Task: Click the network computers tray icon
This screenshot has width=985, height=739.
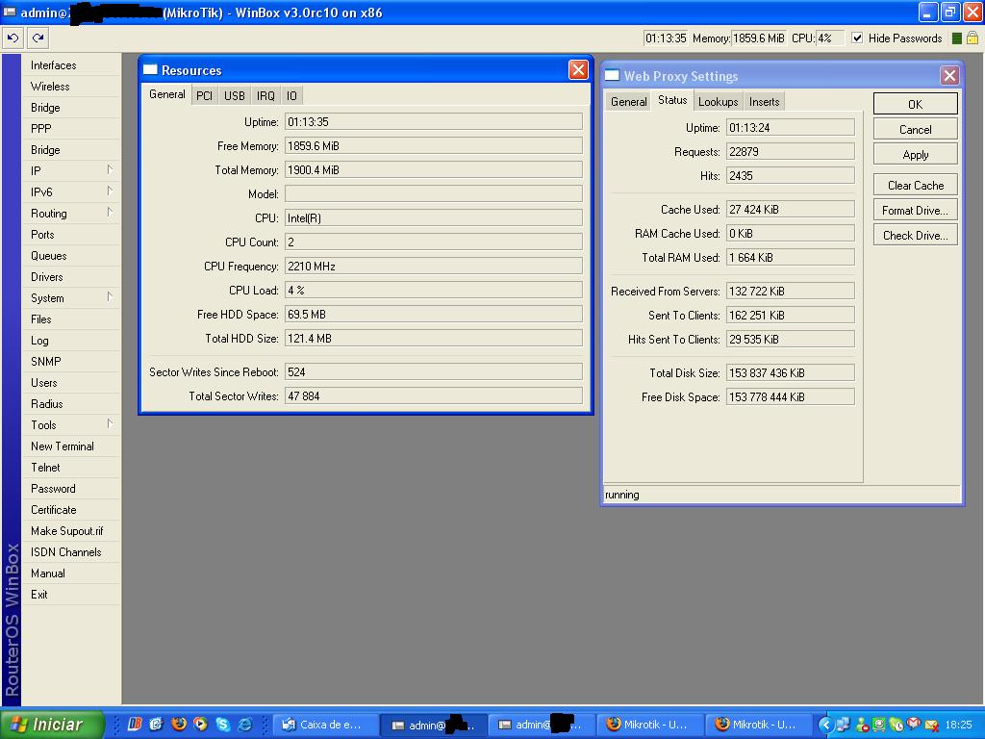Action: pos(843,725)
